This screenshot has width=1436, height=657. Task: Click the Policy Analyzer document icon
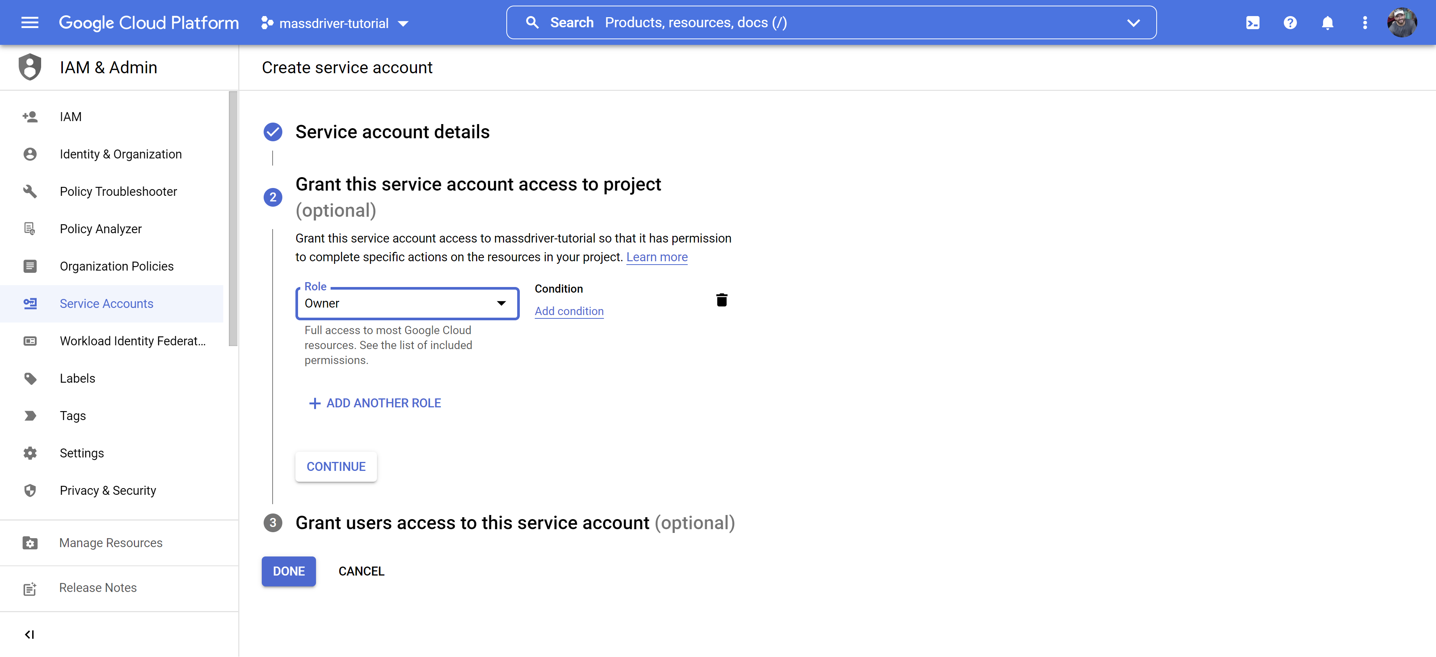click(30, 228)
